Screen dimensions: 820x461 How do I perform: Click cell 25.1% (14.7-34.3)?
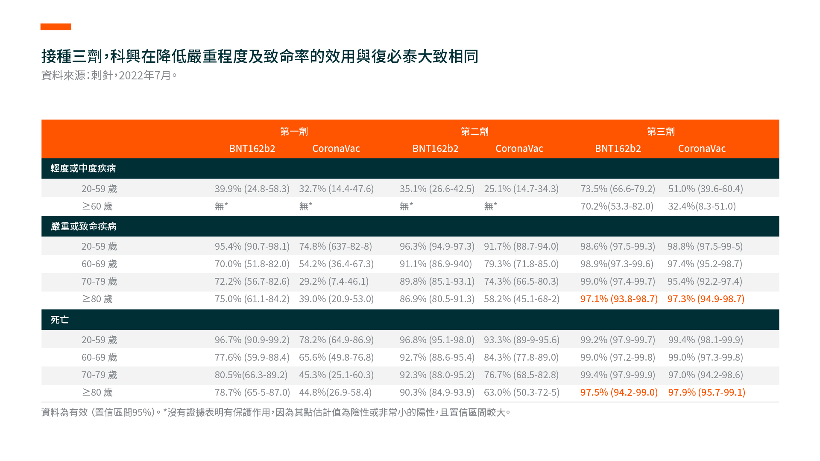[521, 189]
